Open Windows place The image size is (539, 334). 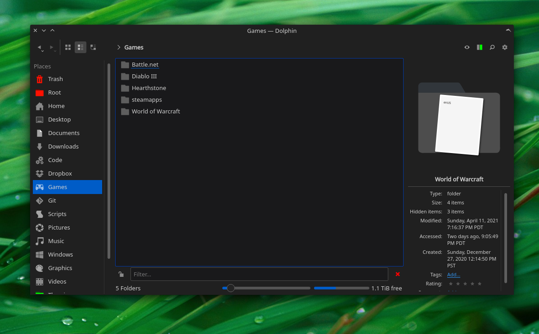(x=67, y=254)
